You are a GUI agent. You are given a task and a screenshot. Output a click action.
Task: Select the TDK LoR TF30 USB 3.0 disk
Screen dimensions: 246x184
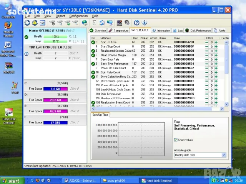point(55,53)
